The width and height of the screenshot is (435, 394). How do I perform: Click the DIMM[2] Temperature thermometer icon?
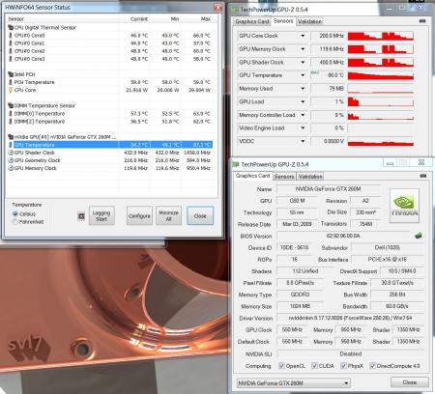[x=11, y=122]
